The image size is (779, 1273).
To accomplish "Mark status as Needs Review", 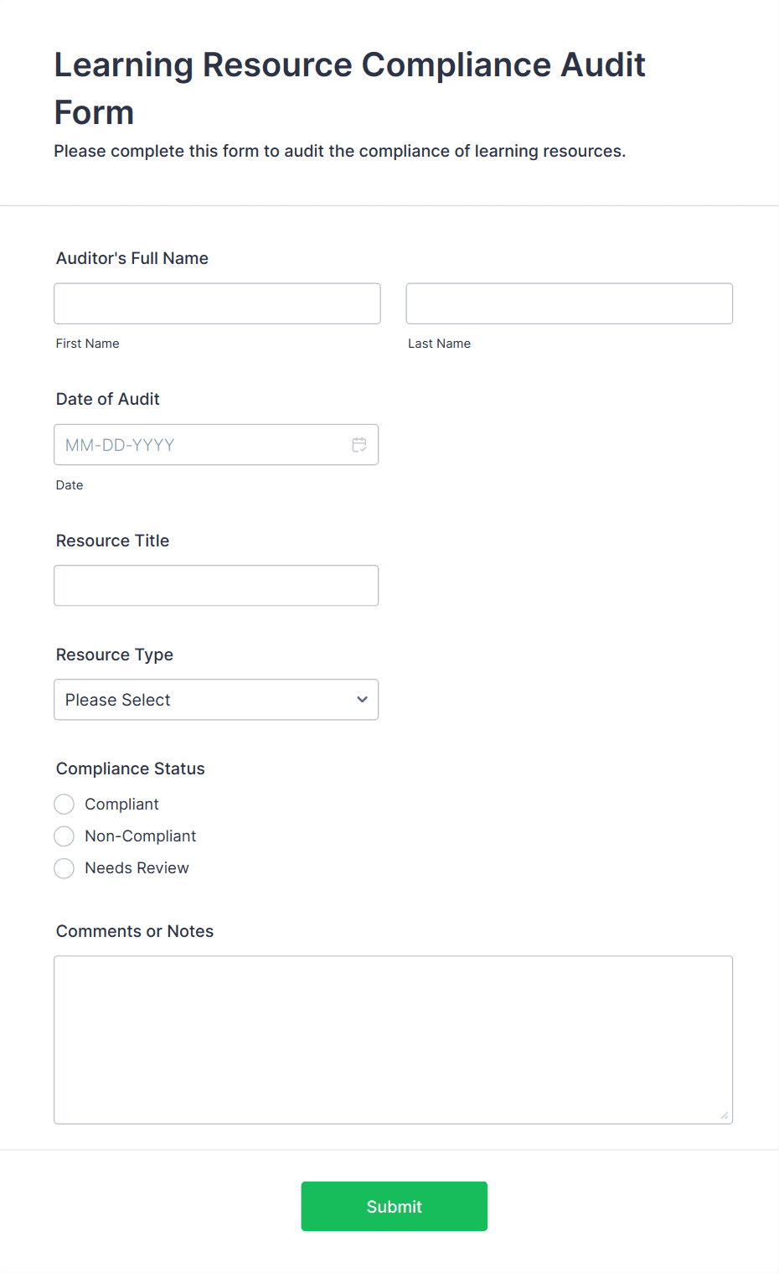I will (64, 868).
